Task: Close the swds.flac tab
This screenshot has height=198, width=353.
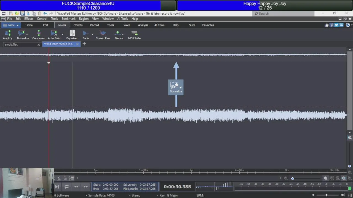Action: click(x=39, y=44)
